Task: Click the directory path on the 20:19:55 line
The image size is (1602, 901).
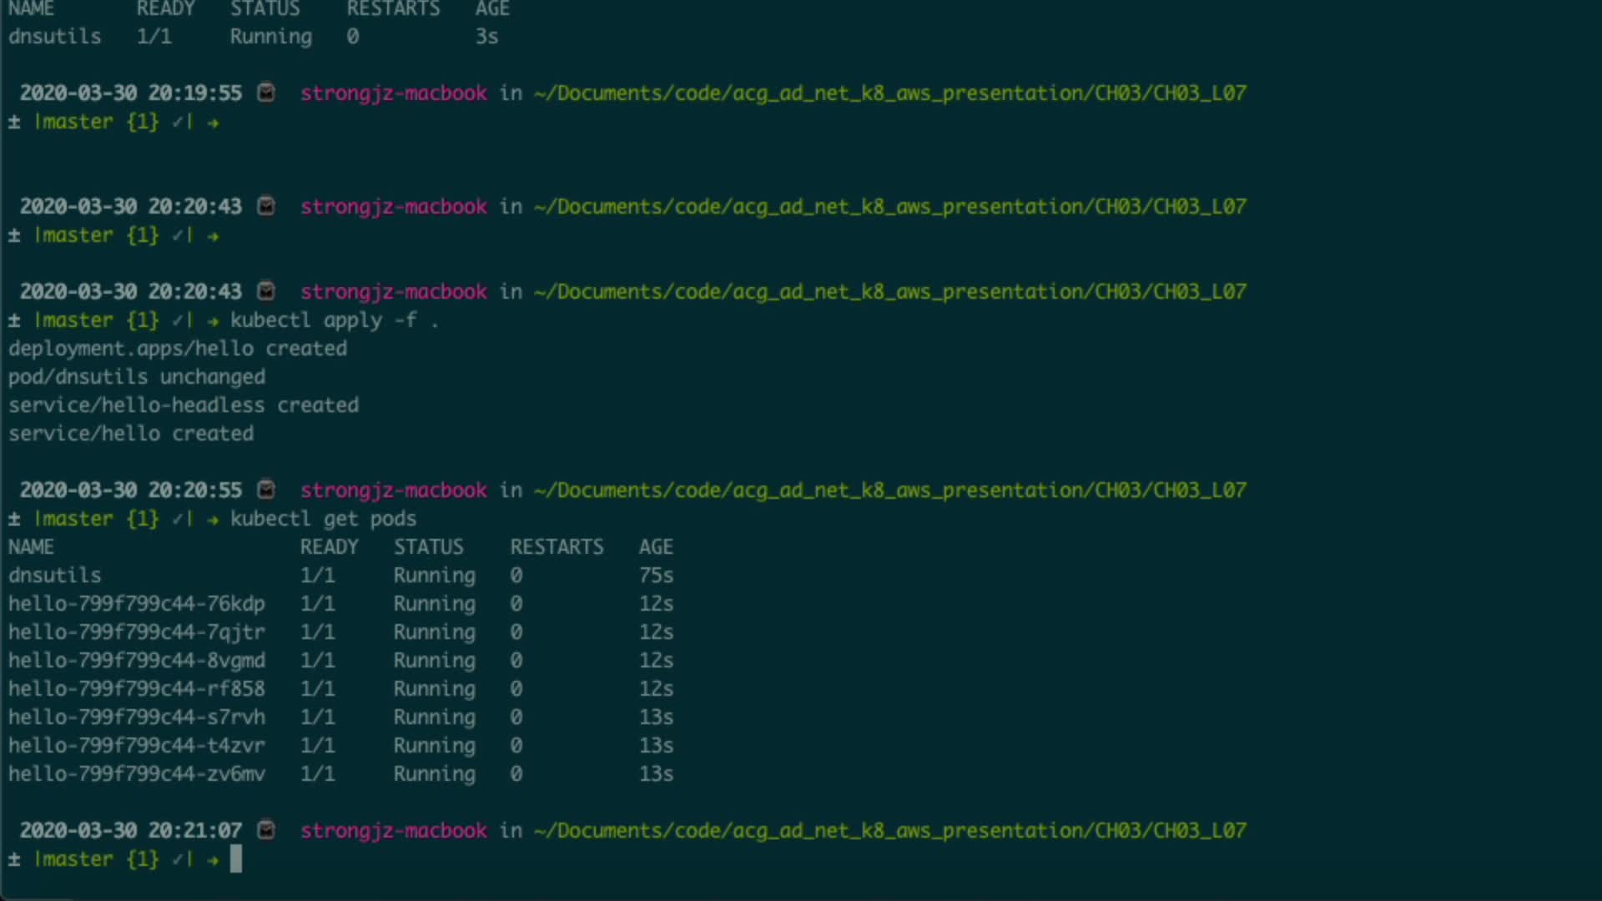Action: click(889, 93)
